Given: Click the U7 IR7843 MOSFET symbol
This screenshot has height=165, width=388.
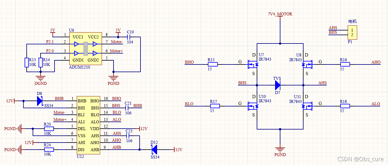Looking at the screenshot, I should pos(253,64).
